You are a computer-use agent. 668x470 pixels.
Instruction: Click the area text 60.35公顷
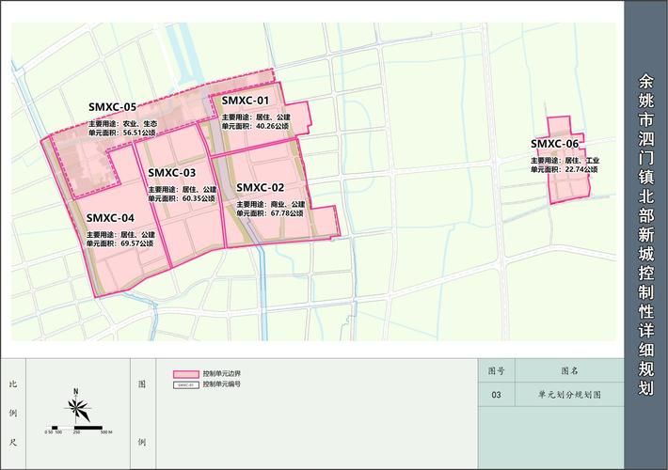tap(199, 198)
